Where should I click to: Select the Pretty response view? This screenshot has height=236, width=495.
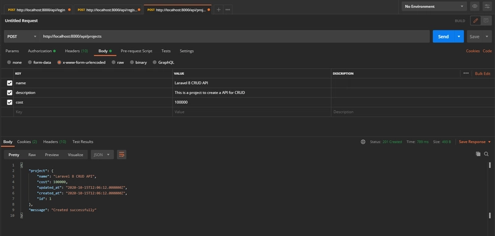(14, 155)
